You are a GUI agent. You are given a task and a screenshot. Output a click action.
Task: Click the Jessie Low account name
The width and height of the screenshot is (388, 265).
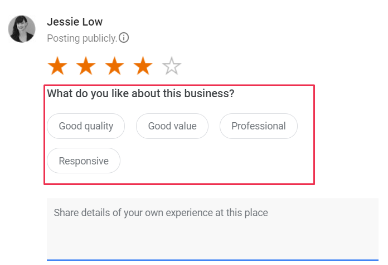[x=75, y=22]
